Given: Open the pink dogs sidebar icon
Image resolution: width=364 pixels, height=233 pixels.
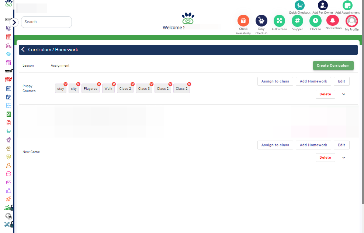Looking at the screenshot, I should pyautogui.click(x=8, y=45).
